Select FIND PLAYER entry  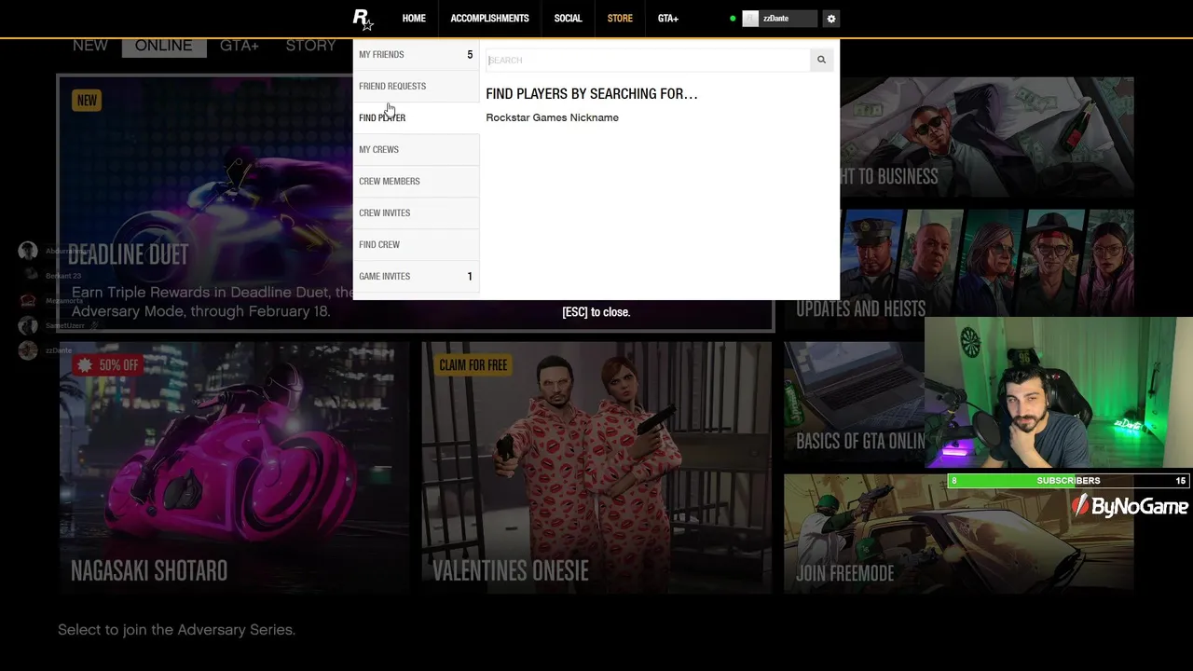tap(416, 117)
